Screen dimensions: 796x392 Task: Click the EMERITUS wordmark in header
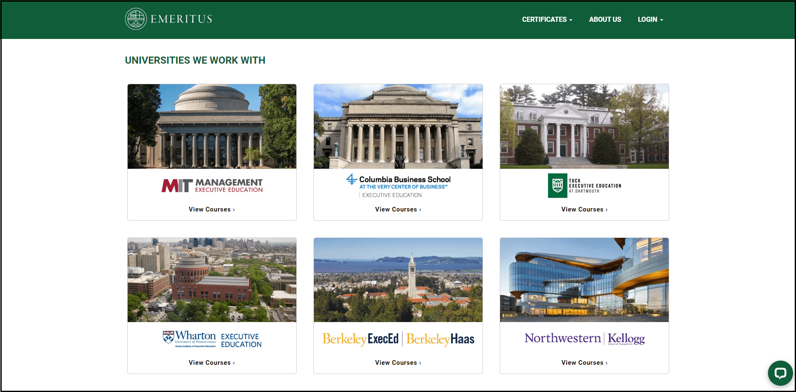coord(181,19)
